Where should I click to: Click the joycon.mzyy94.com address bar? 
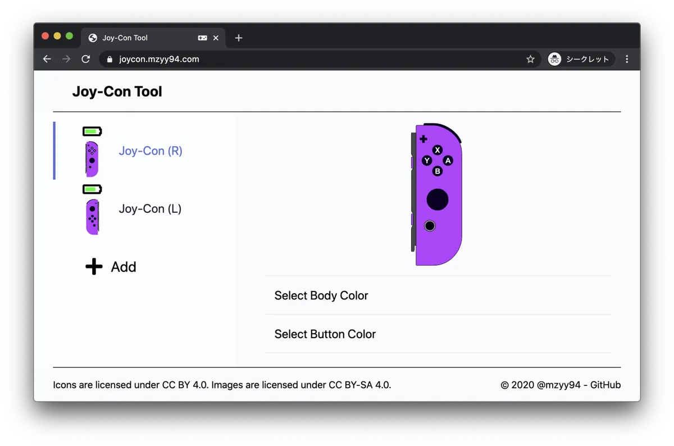pos(320,59)
